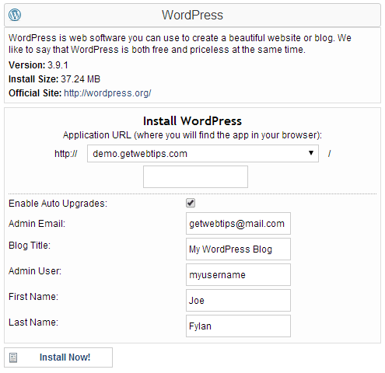Click the Enable Auto Upgrades label
Viewport: 385px width, 373px height.
[x=58, y=204]
